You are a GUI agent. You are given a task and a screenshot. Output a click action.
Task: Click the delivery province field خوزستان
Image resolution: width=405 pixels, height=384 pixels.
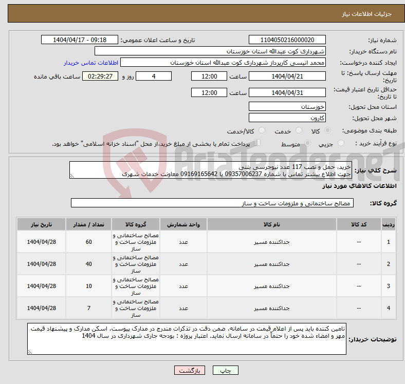coord(287,106)
